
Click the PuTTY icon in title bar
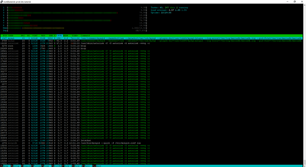(x=2, y=2)
